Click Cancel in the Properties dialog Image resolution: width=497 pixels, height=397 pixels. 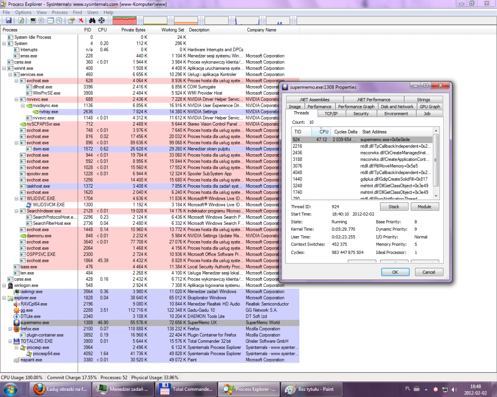coord(429,272)
